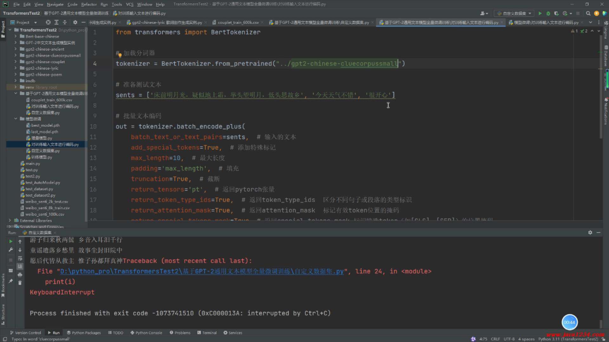Start the Debug bug icon
Screen dimensions: 609x342
548,13
